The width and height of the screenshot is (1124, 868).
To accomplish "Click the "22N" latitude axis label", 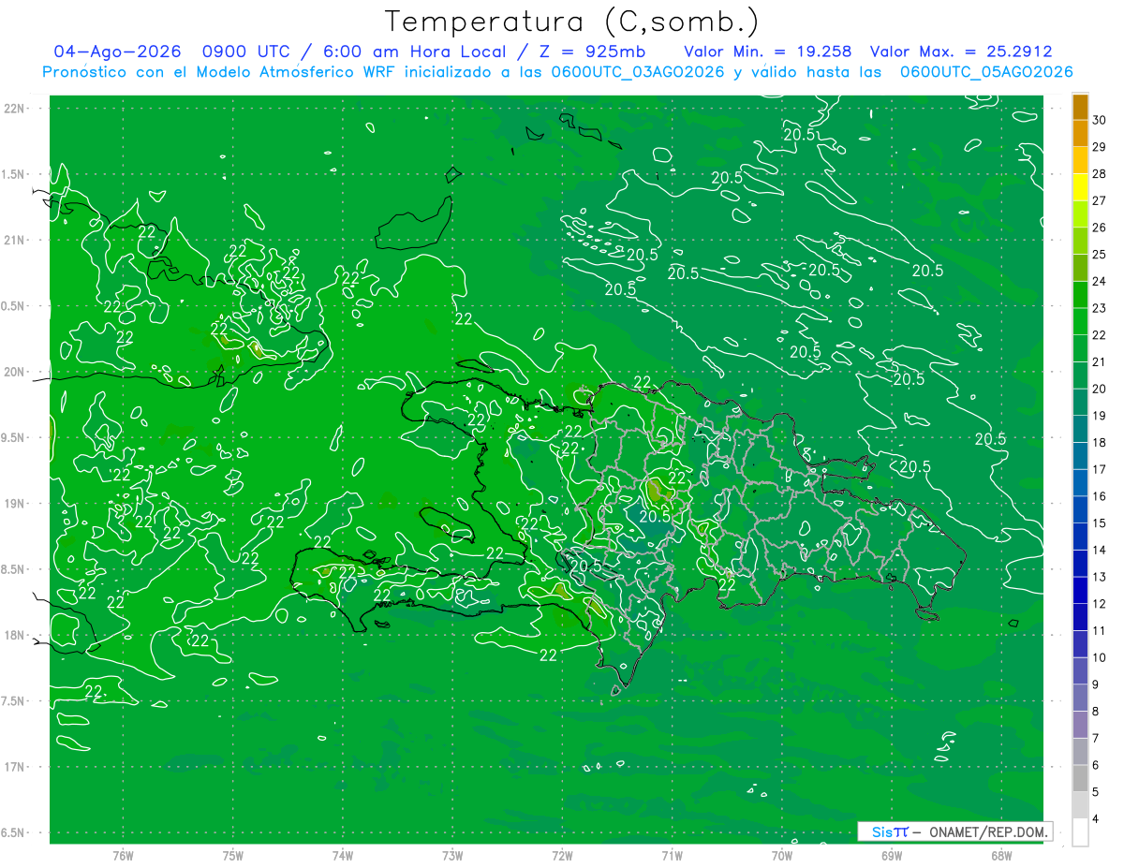I will pyautogui.click(x=16, y=109).
